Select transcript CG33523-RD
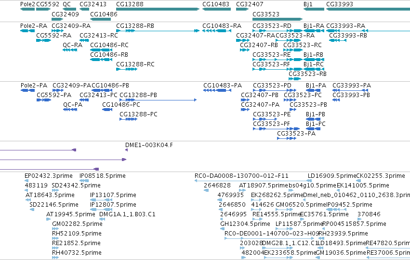The image size is (410, 260). tap(278, 31)
